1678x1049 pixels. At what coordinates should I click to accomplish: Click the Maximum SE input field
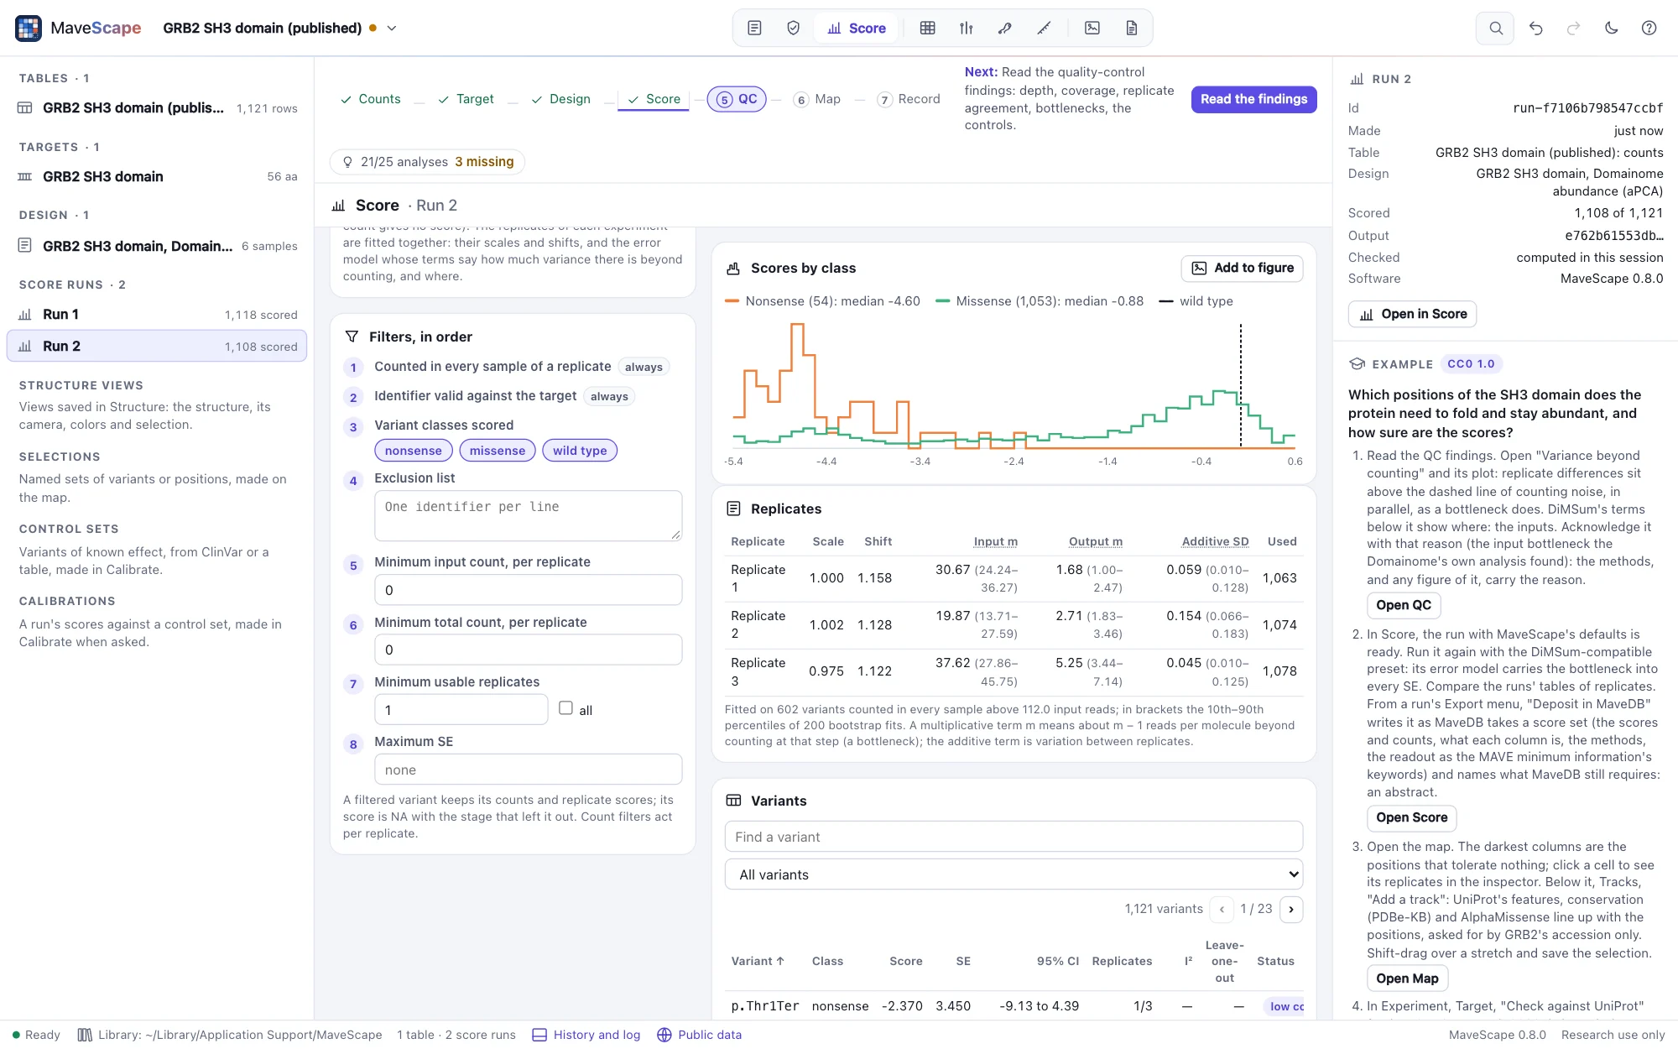528,770
